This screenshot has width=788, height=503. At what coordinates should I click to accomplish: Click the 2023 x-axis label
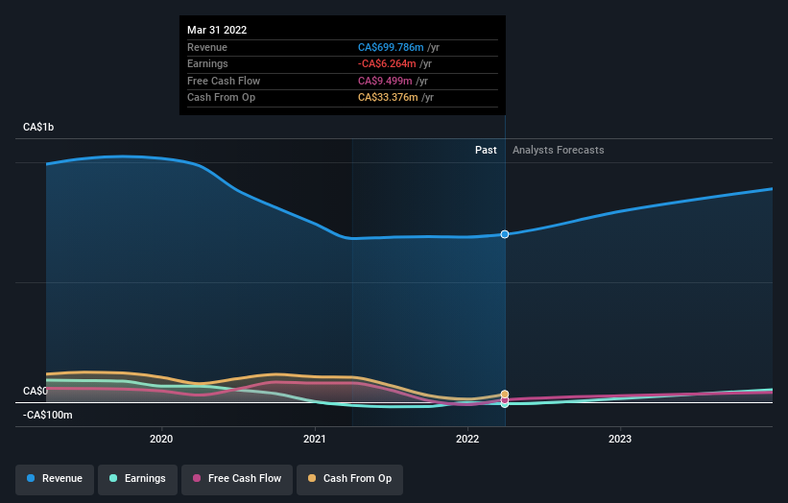620,439
